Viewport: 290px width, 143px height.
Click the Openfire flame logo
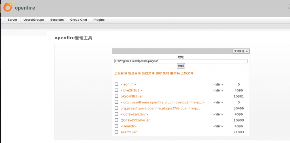click(8, 7)
